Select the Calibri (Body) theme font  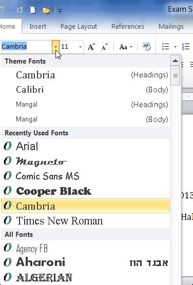pos(85,90)
